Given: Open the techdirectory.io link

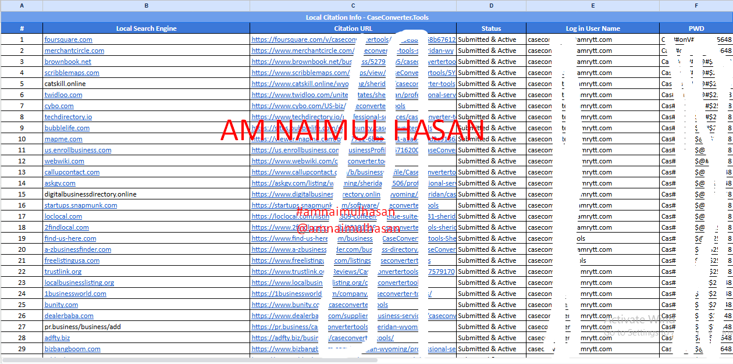Looking at the screenshot, I should click(68, 117).
